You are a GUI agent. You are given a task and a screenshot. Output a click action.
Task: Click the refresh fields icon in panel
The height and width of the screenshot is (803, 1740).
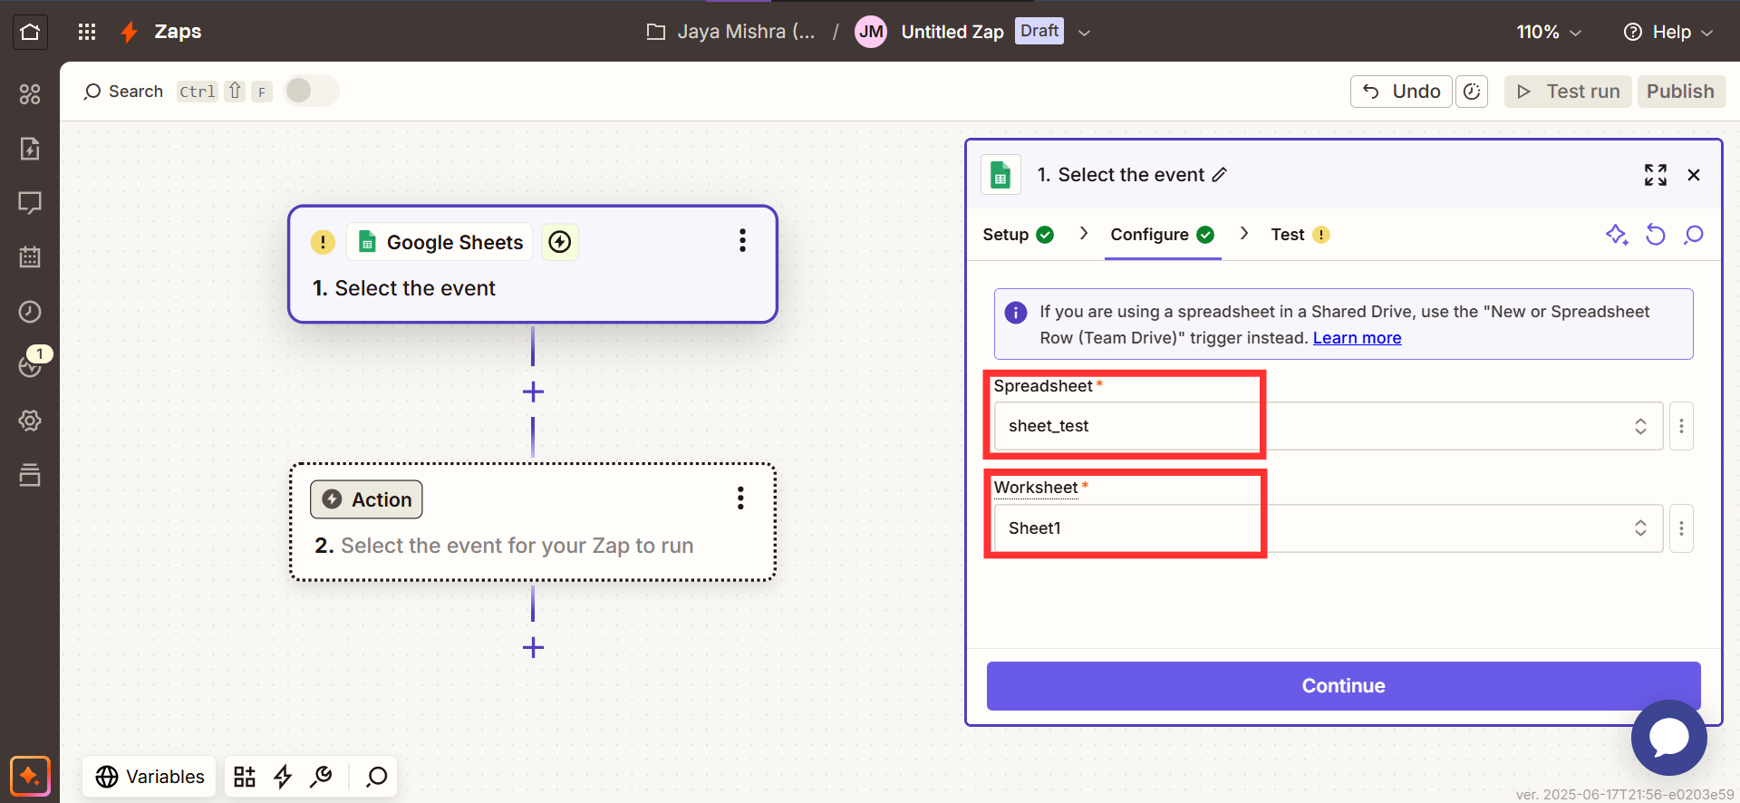point(1656,235)
